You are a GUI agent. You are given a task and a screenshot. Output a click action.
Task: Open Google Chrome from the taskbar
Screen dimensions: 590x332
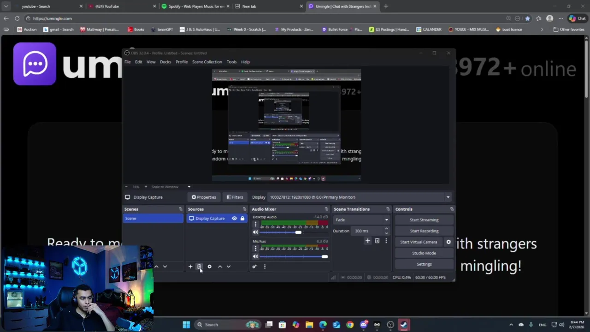pos(350,325)
